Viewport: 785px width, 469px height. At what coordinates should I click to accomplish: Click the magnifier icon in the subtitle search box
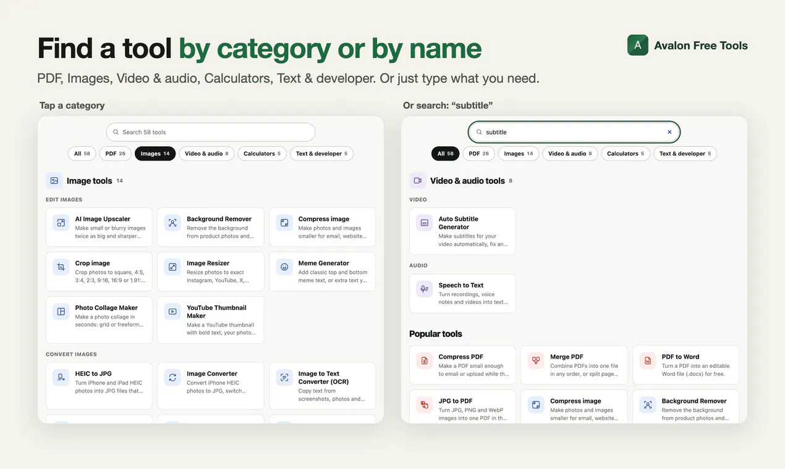pos(479,132)
